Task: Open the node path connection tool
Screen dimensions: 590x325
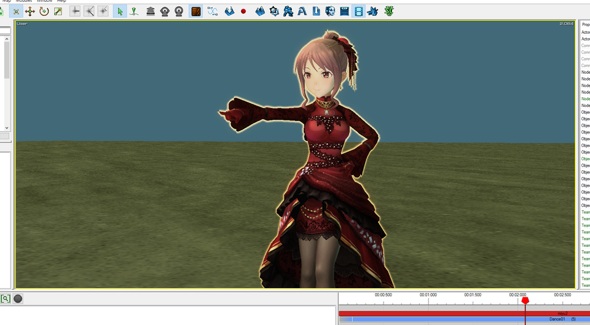Action: pyautogui.click(x=213, y=11)
